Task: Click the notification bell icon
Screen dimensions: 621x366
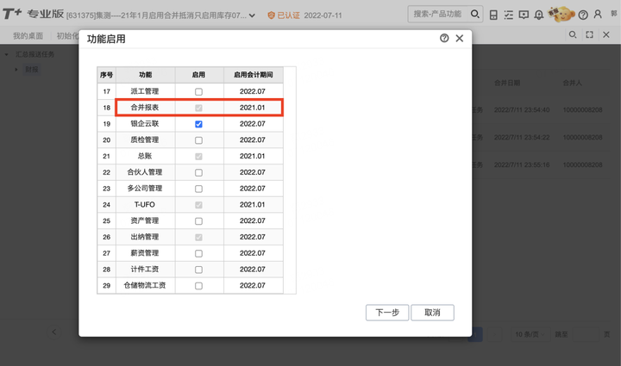Action: 538,15
